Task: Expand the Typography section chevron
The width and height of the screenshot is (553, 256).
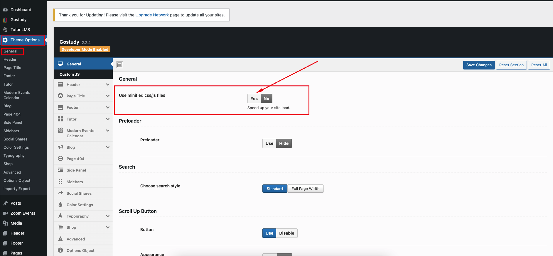Action: (x=108, y=216)
